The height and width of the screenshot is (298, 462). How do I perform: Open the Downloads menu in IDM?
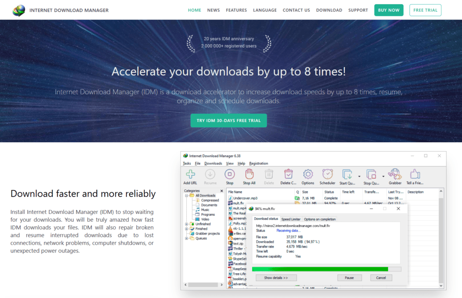point(213,163)
